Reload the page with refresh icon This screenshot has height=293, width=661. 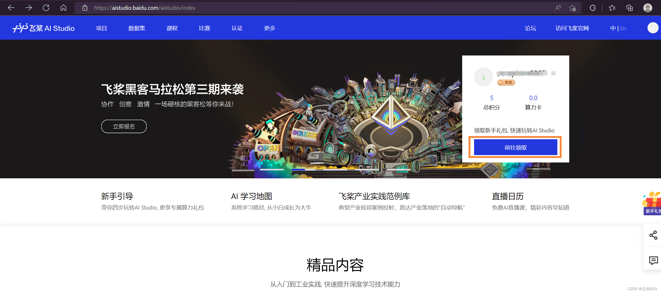46,8
